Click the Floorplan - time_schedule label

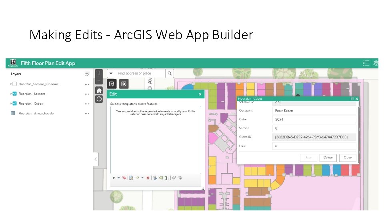click(36, 113)
